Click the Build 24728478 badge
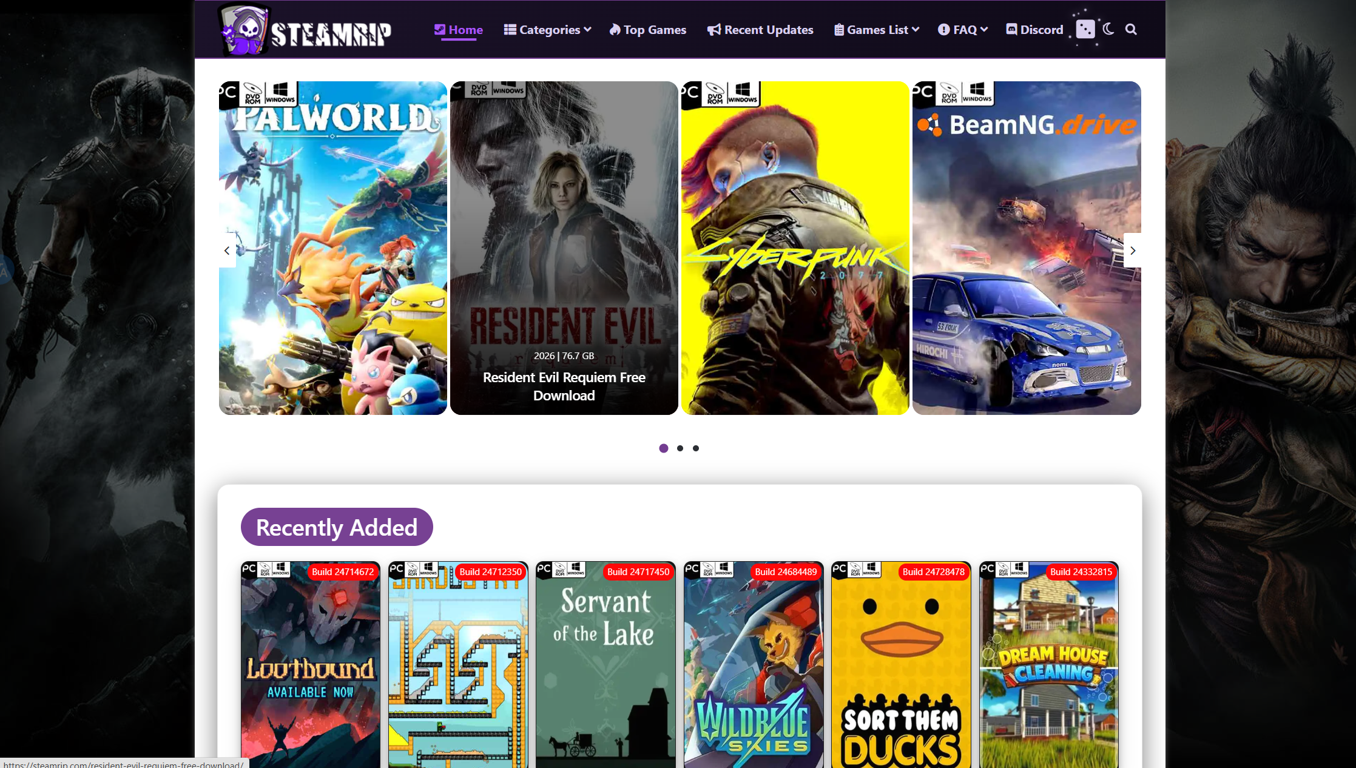Image resolution: width=1356 pixels, height=768 pixels. tap(934, 572)
